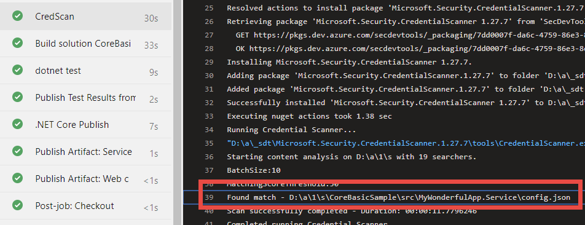Click the check icon next to .NET Core Publish
Image resolution: width=585 pixels, height=225 pixels.
click(x=17, y=124)
